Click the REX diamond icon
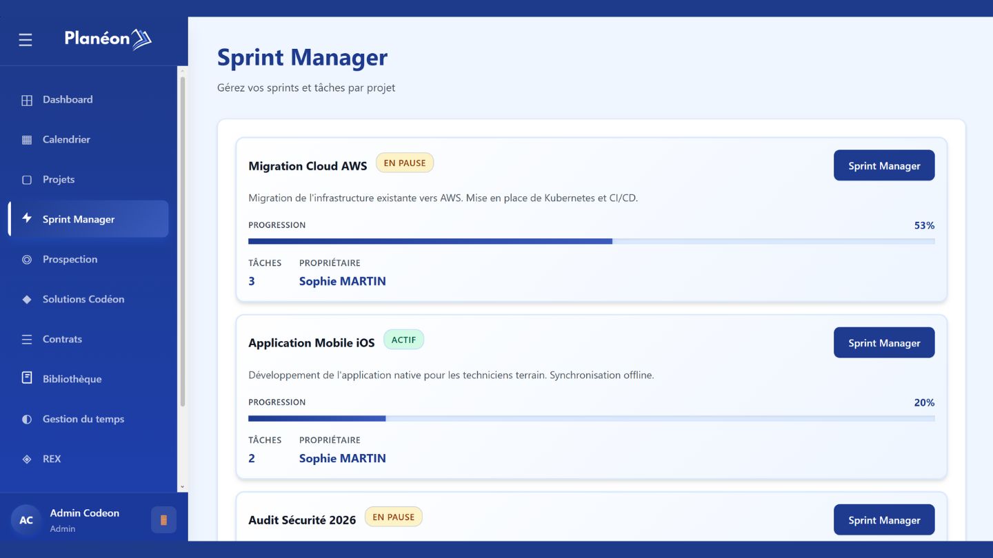The width and height of the screenshot is (993, 558). coord(27,459)
